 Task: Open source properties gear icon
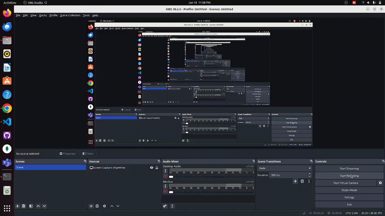[x=104, y=206]
